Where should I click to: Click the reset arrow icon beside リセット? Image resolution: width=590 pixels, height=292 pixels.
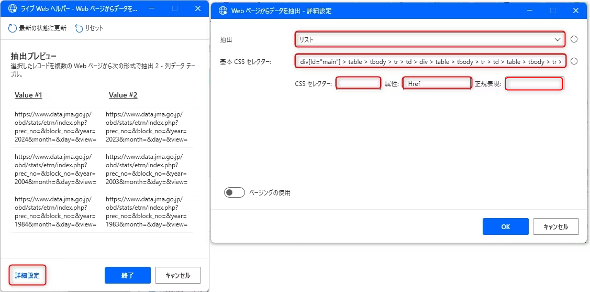click(x=79, y=28)
